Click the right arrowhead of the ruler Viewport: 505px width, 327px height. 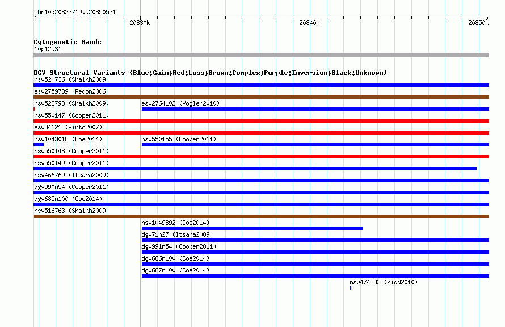click(487, 18)
